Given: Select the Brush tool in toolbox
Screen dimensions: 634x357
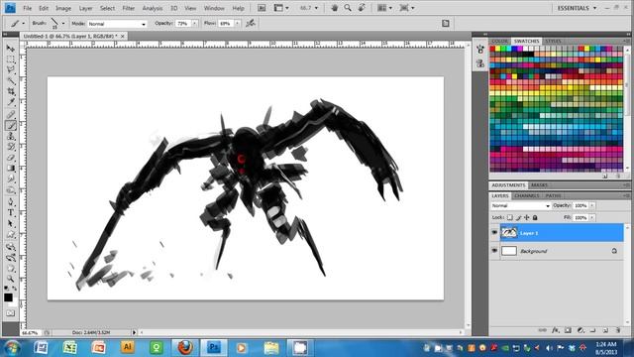Looking at the screenshot, I should 11,126.
